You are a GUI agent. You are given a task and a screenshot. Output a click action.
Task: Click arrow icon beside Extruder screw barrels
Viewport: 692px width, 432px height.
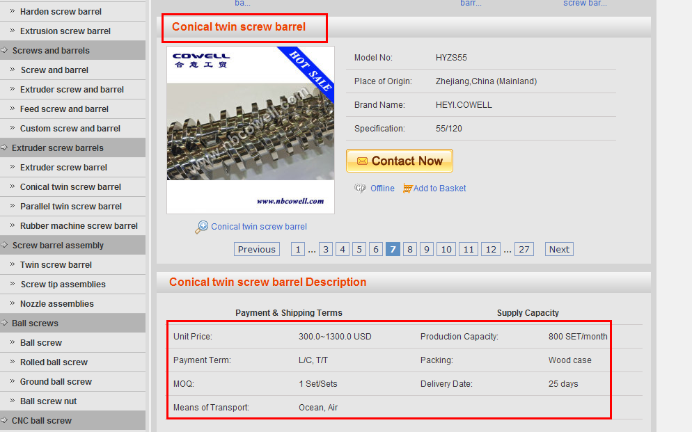tap(4, 147)
